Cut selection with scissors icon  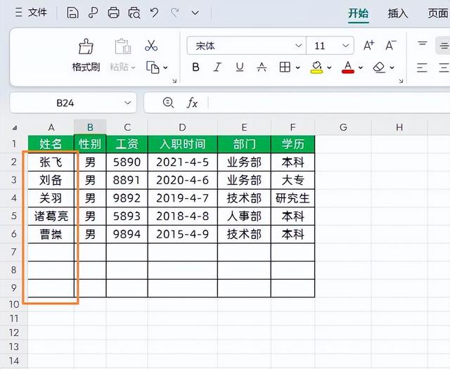[151, 46]
